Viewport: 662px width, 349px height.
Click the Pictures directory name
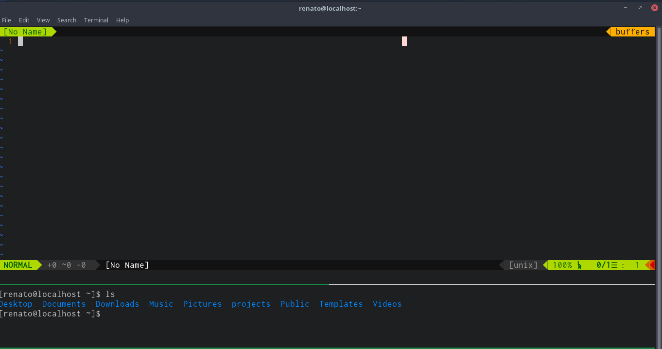[x=202, y=304]
